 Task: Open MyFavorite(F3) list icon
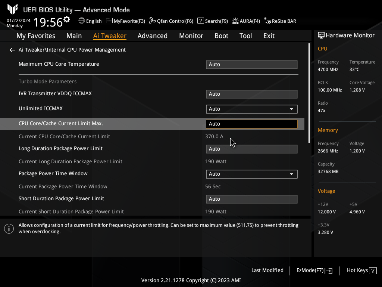[109, 21]
